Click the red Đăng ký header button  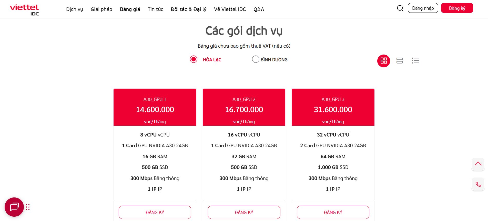(x=457, y=8)
